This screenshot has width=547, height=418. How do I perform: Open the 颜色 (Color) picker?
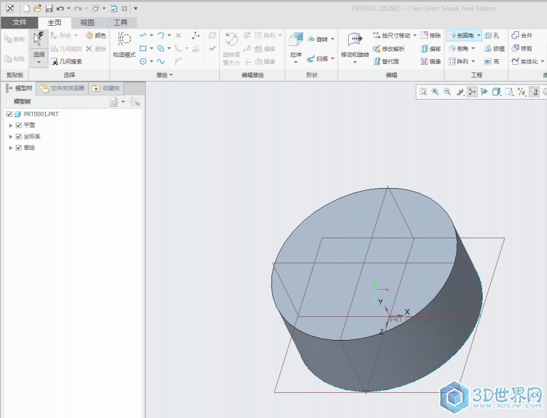click(96, 36)
